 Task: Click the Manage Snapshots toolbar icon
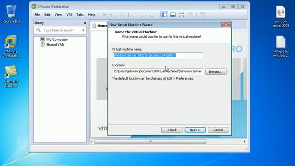[x=152, y=15]
